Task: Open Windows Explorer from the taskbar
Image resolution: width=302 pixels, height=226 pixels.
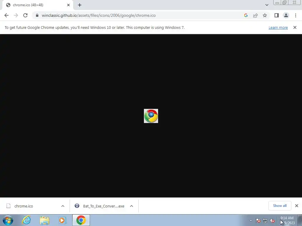Action: click(45, 220)
